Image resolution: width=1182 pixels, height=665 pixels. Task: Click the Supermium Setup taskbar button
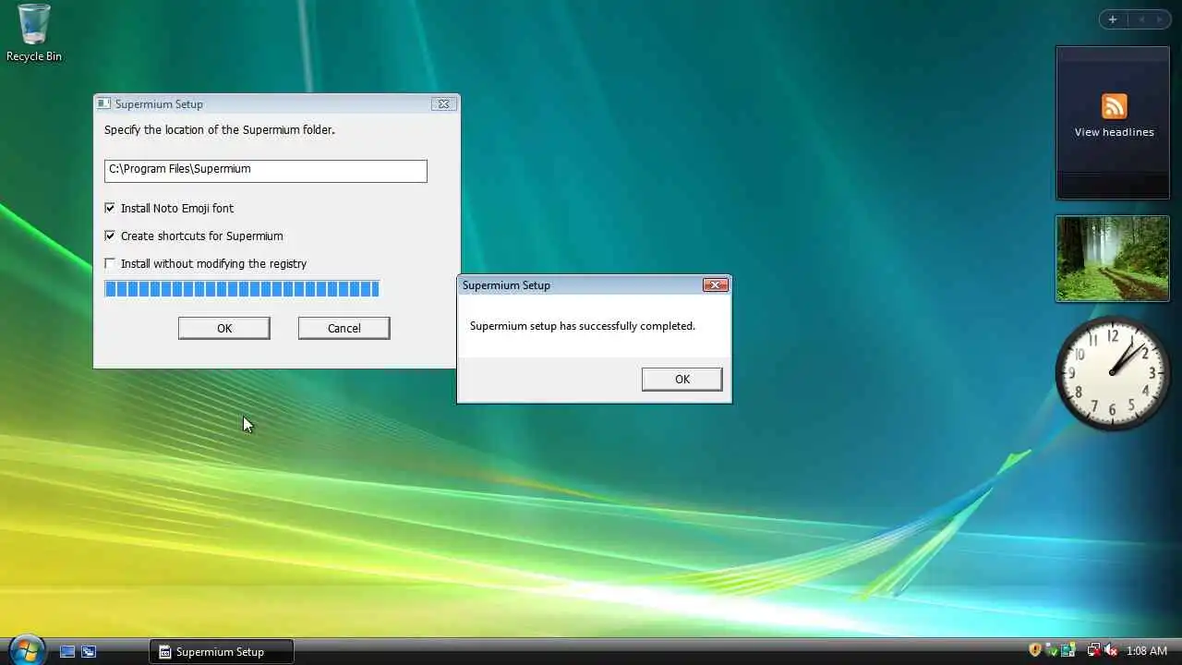click(222, 651)
